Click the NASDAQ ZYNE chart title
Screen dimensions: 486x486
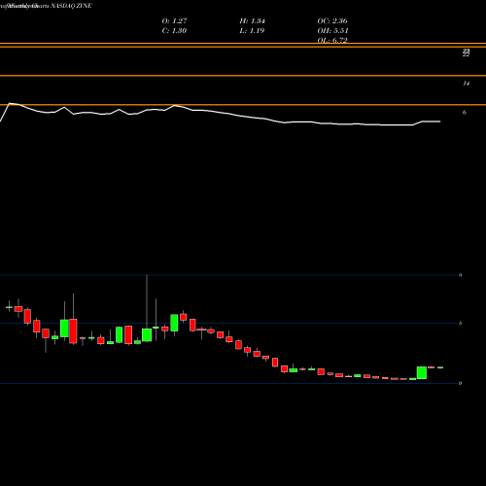[71, 6]
